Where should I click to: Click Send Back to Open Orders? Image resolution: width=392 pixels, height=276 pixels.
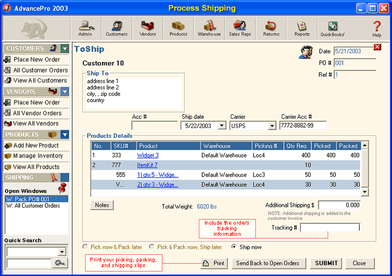pyautogui.click(x=268, y=263)
